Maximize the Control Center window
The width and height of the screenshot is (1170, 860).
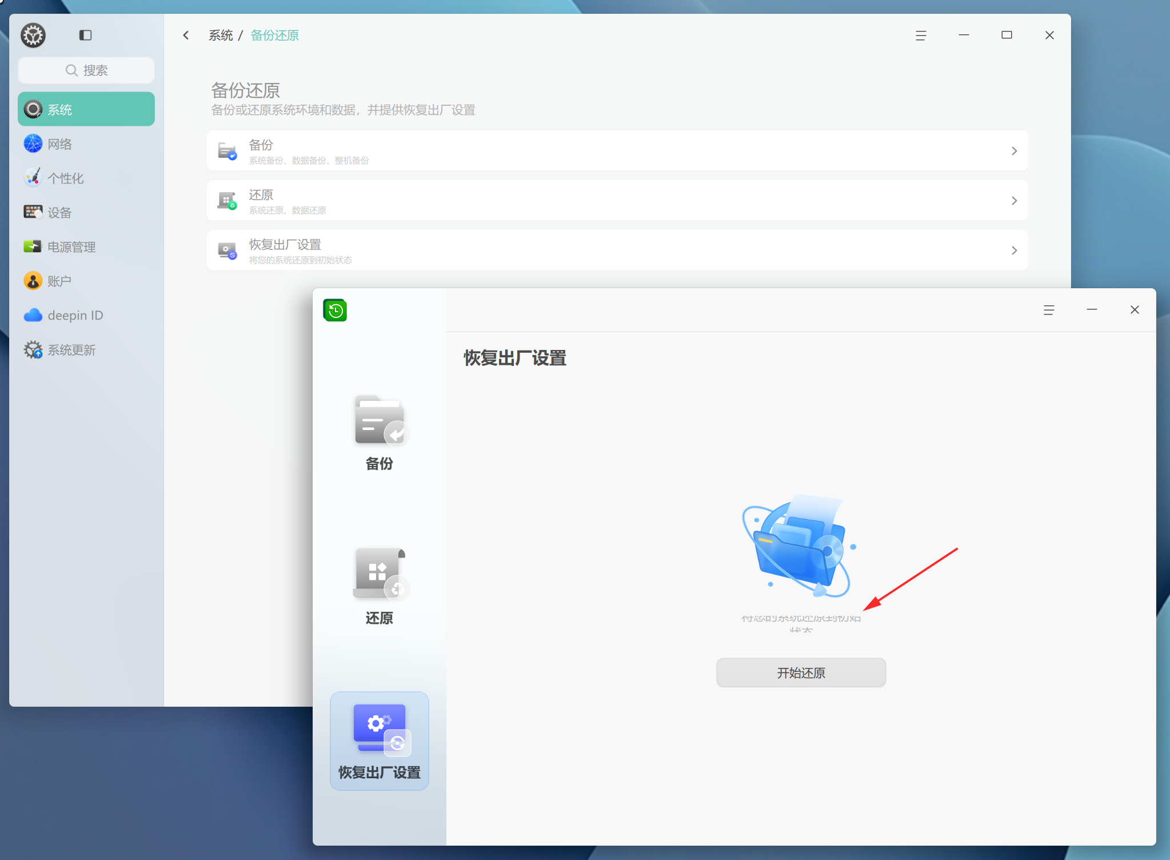tap(1007, 35)
